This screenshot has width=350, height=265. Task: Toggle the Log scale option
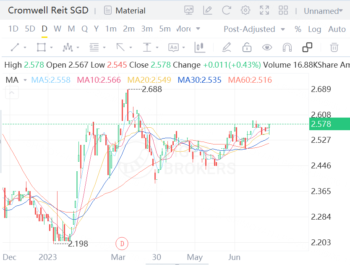coord(314,29)
